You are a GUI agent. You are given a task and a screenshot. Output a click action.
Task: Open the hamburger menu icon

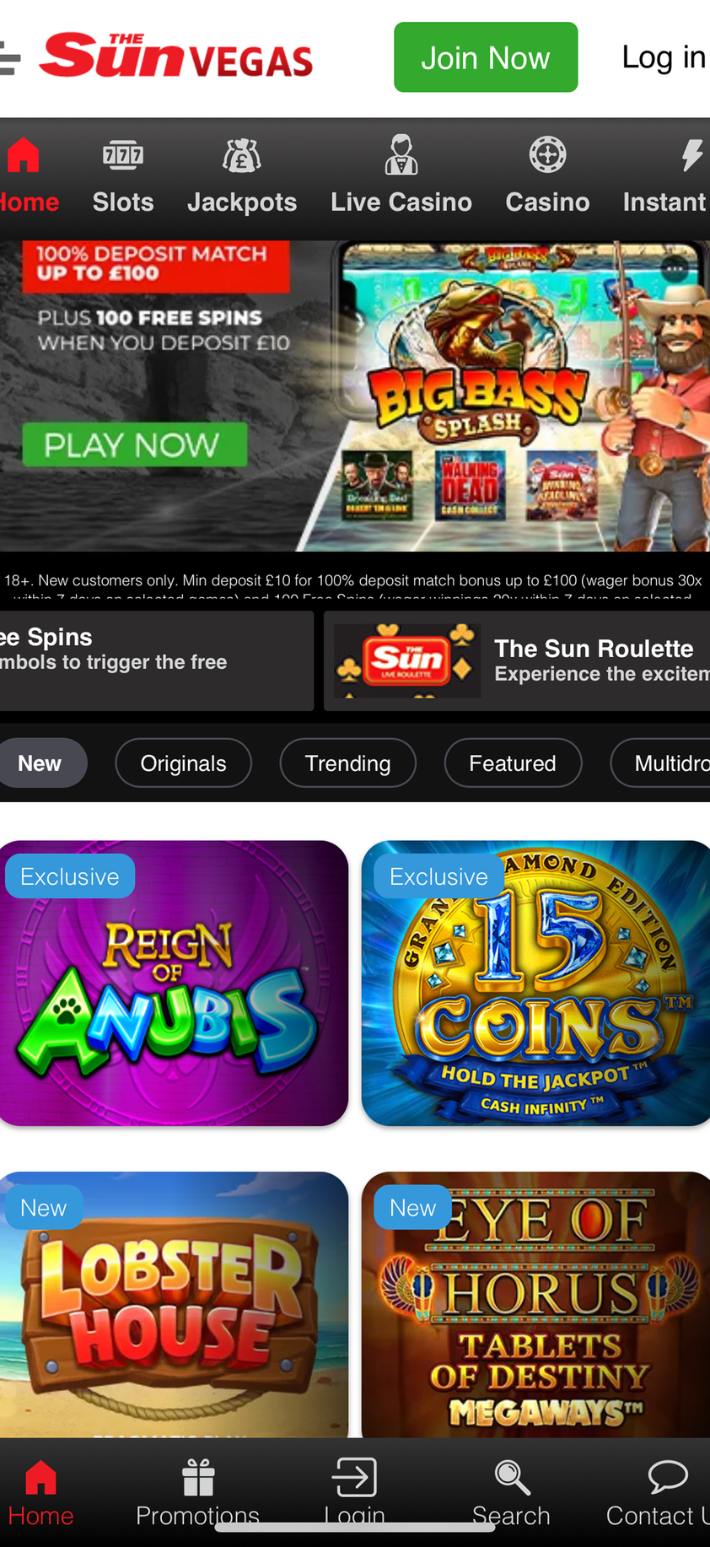pos(9,58)
